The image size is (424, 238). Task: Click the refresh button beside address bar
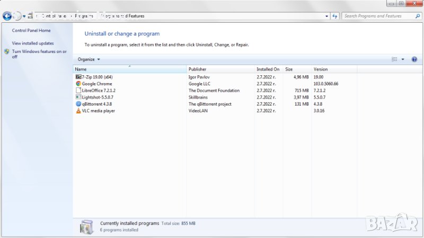coord(334,16)
